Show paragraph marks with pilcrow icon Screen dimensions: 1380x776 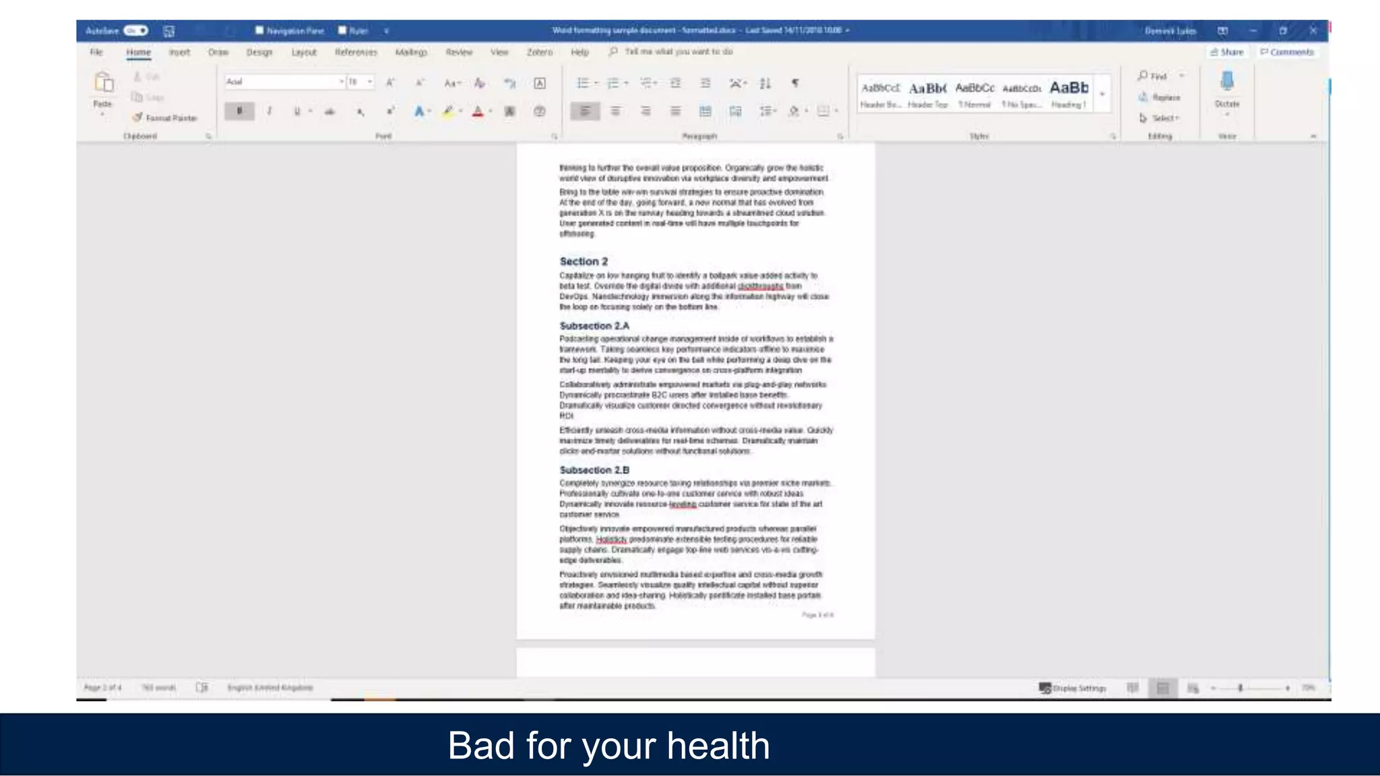point(795,83)
